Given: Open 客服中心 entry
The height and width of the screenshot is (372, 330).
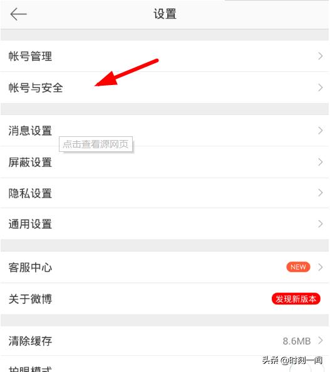Looking at the screenshot, I should [165, 268].
